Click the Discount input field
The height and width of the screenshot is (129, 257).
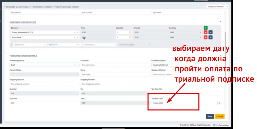[44, 103]
